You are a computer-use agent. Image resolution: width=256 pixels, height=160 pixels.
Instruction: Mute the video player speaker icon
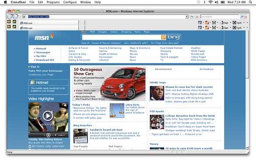[x=55, y=135]
